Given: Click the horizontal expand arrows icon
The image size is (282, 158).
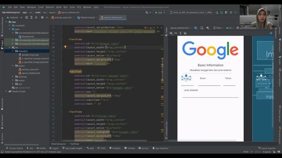Looking at the screenshot, I should [176, 33].
